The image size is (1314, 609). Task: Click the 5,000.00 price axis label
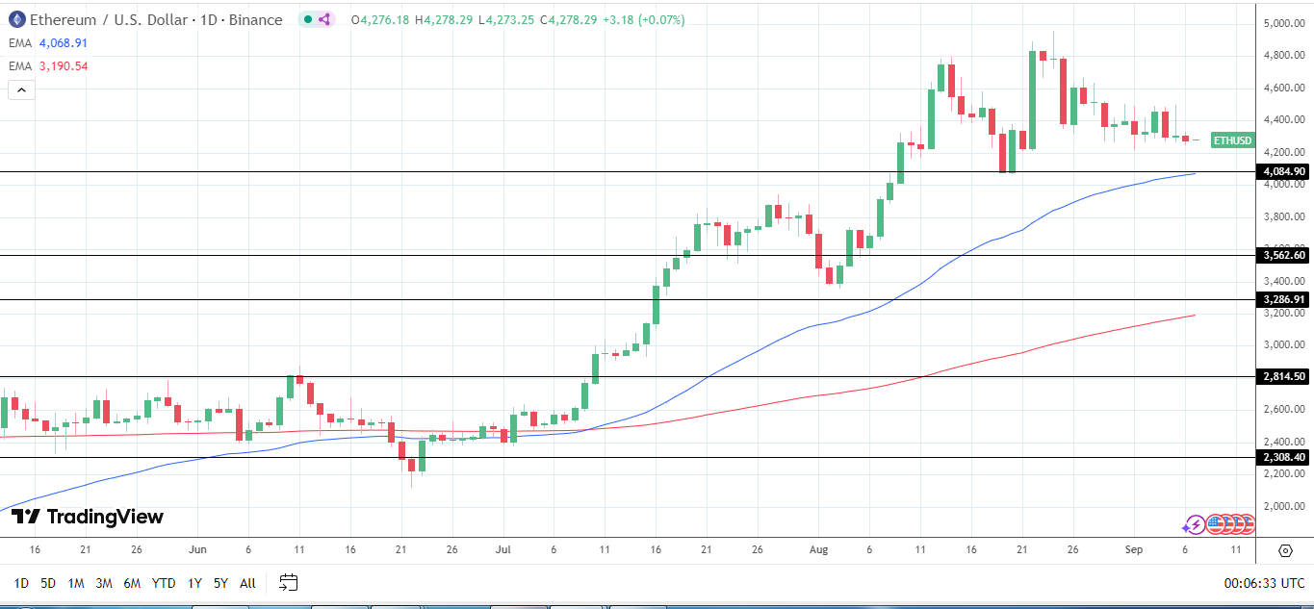point(1284,23)
